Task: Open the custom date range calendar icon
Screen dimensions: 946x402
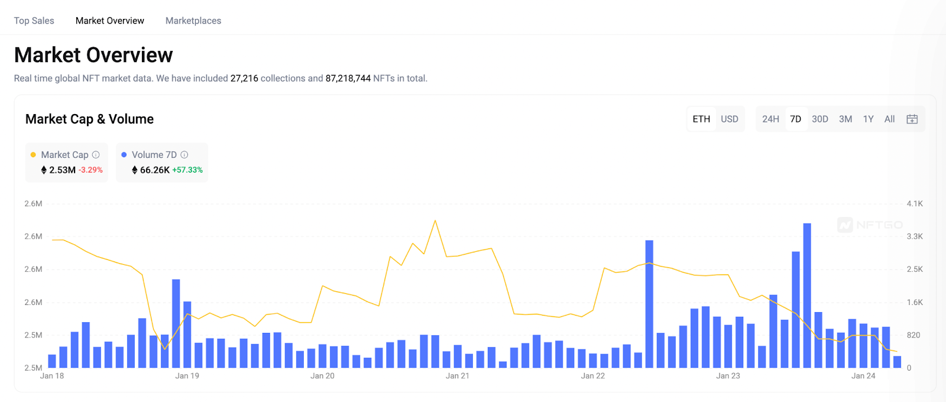Action: [912, 119]
